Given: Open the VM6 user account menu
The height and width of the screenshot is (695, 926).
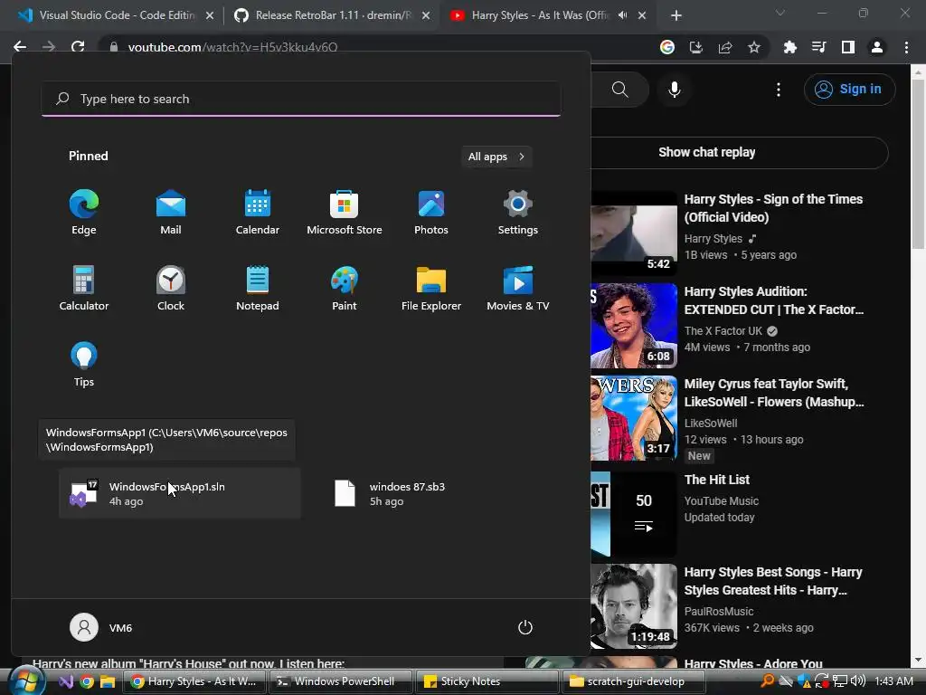Looking at the screenshot, I should click(x=101, y=628).
